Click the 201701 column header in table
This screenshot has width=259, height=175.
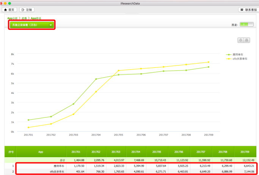76,152
